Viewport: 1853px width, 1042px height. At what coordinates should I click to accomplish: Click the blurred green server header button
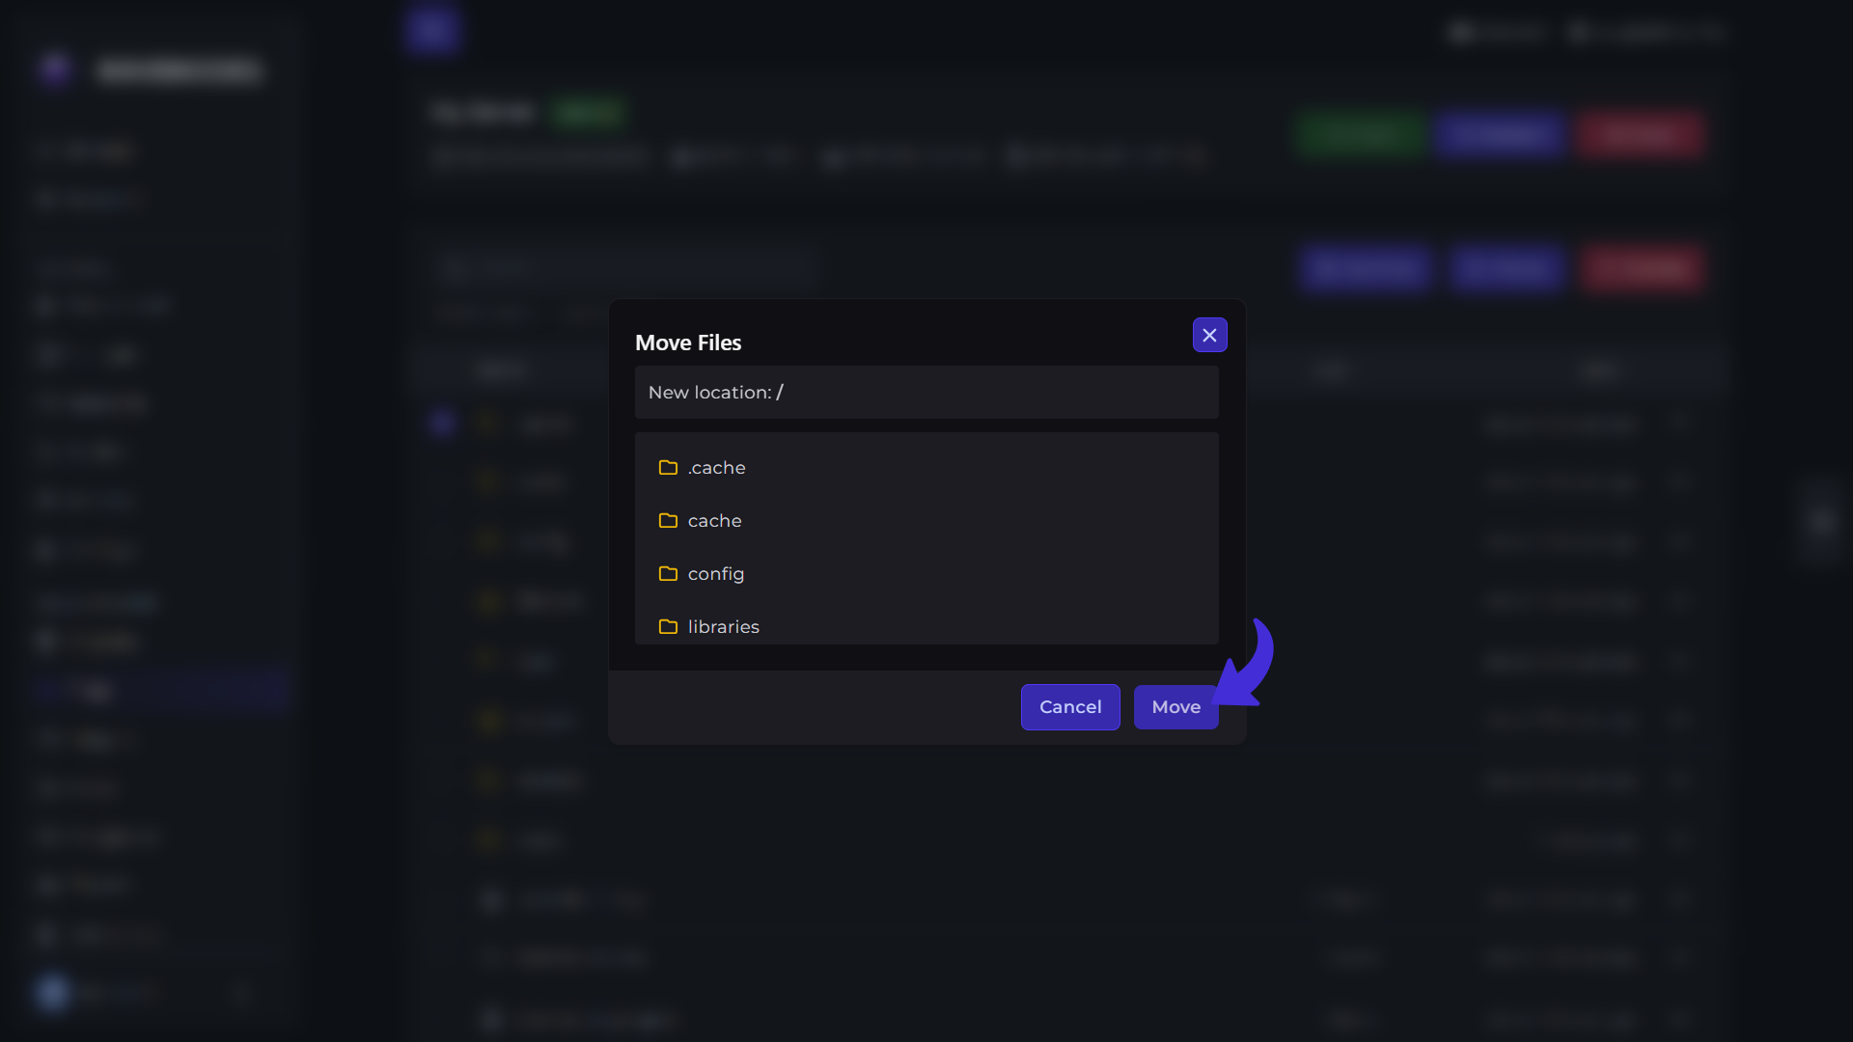point(1361,134)
